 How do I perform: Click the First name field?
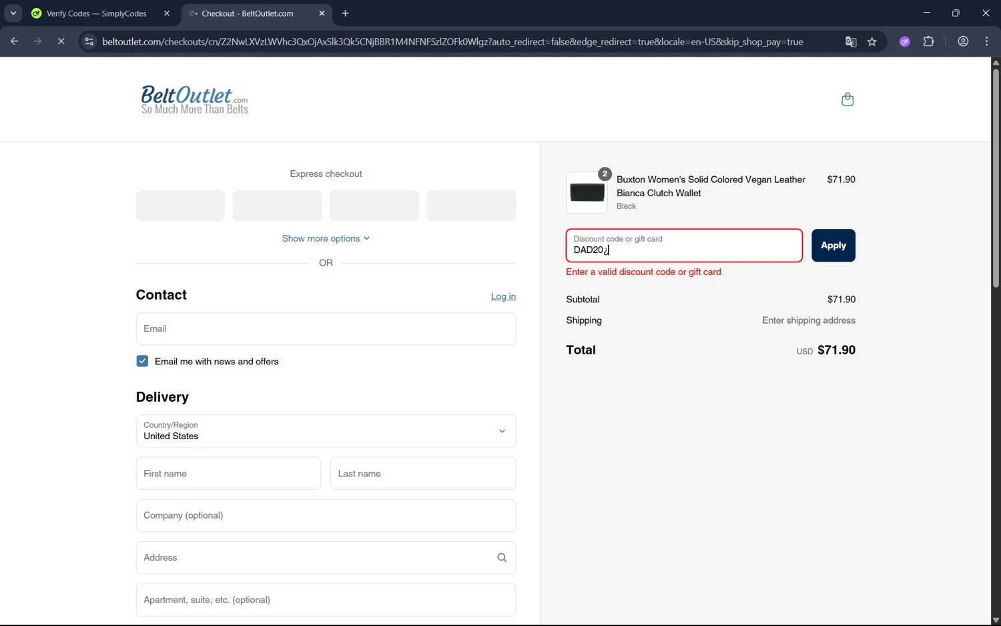coord(228,474)
